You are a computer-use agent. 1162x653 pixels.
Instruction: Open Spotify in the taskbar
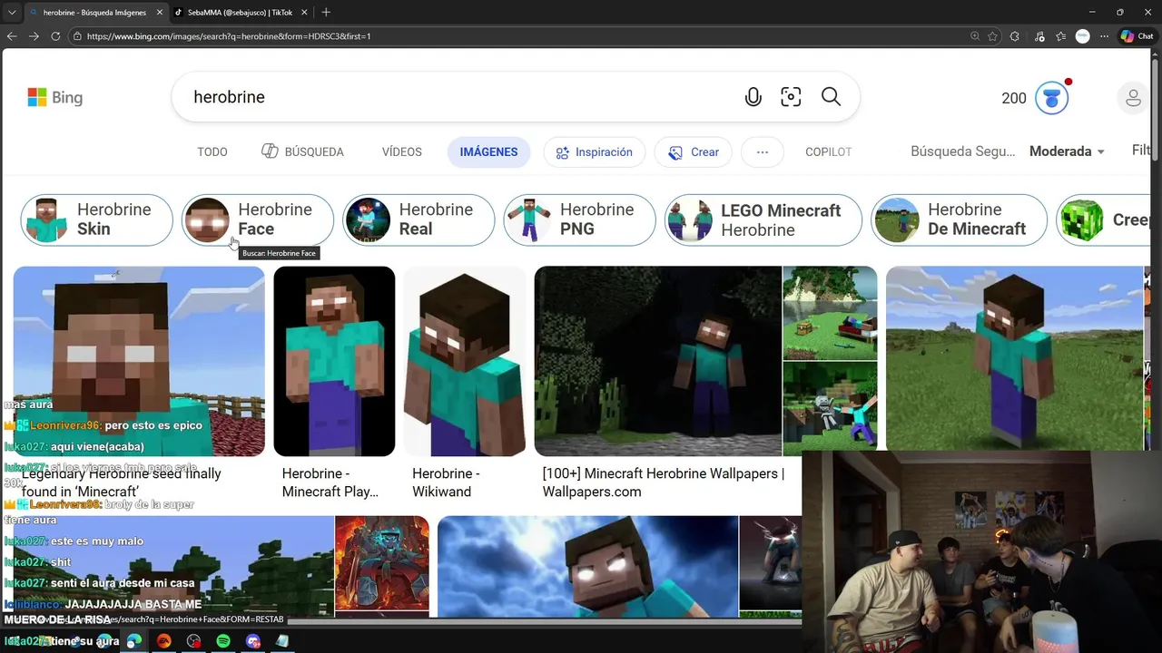coord(223,641)
